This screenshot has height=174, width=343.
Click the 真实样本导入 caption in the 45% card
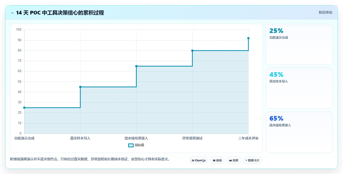point(279,81)
